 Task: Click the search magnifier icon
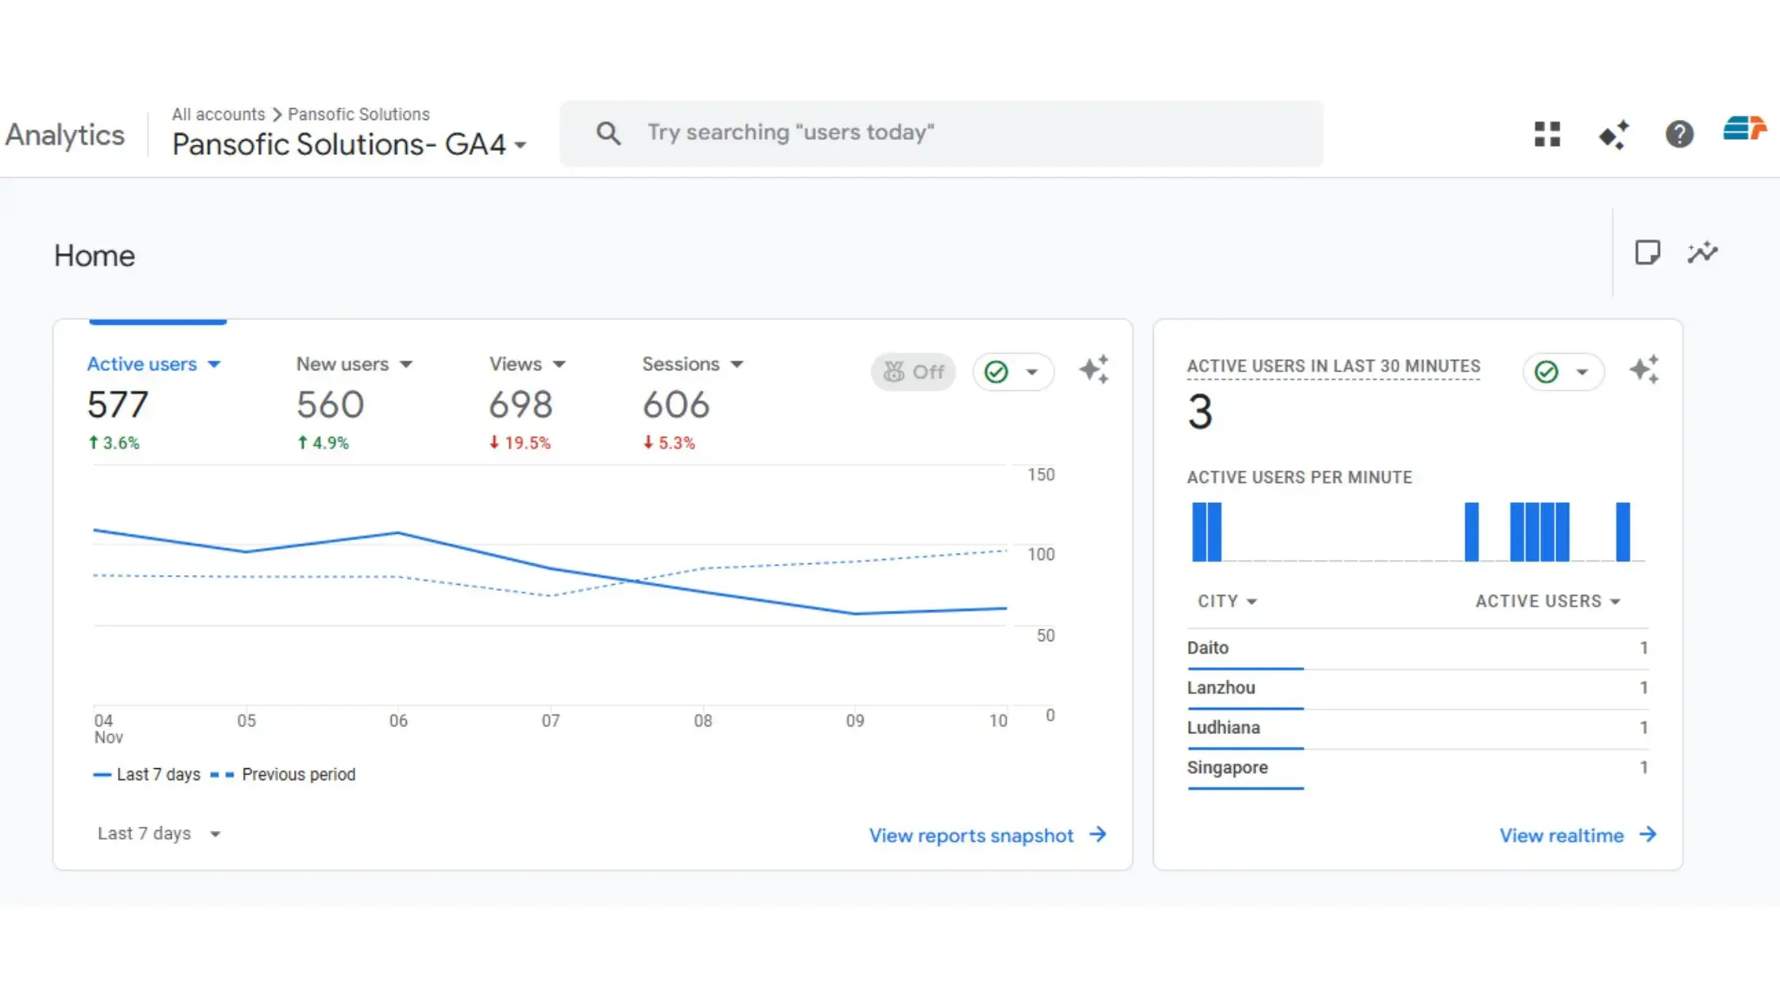pyautogui.click(x=609, y=133)
